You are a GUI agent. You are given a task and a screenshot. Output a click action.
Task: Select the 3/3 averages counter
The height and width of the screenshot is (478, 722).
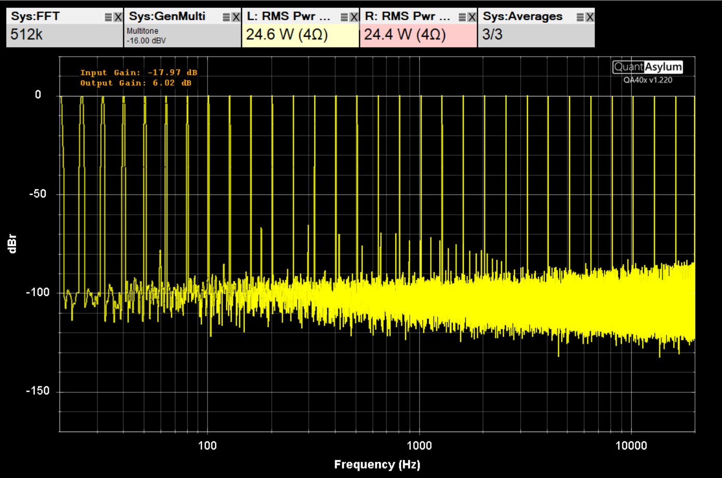pos(492,35)
